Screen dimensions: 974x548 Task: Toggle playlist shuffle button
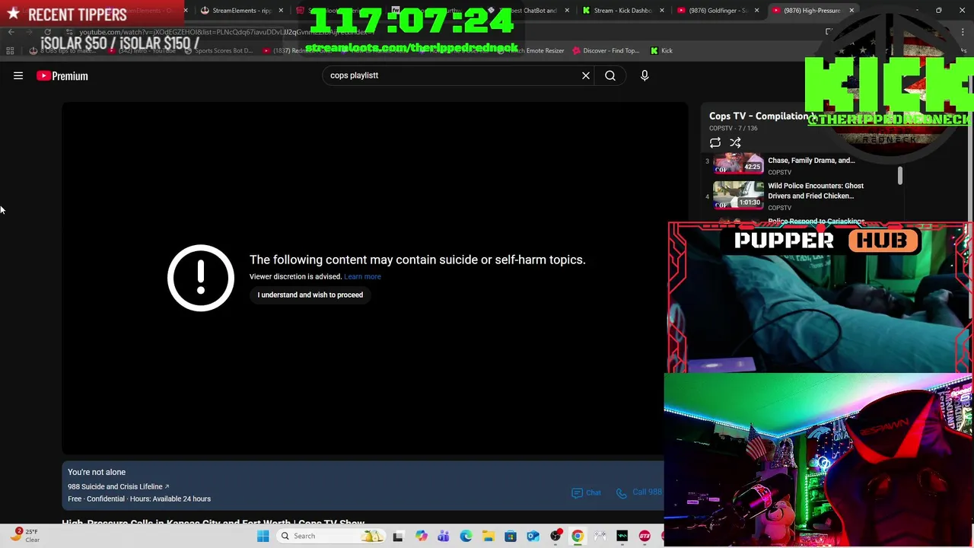[735, 142]
